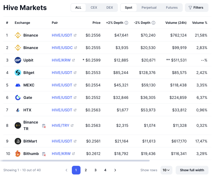Click the $0.2612 price value
This screenshot has height=178, width=212.
[93, 154]
